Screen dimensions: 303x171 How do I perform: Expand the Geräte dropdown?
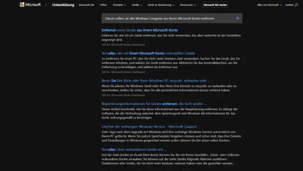point(137,5)
